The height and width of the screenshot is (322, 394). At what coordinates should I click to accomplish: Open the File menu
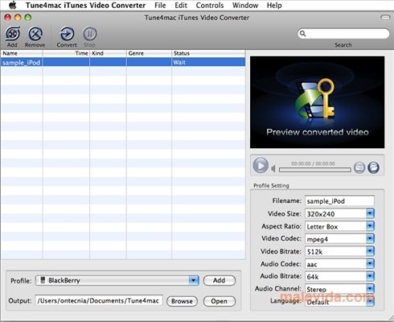[x=160, y=5]
